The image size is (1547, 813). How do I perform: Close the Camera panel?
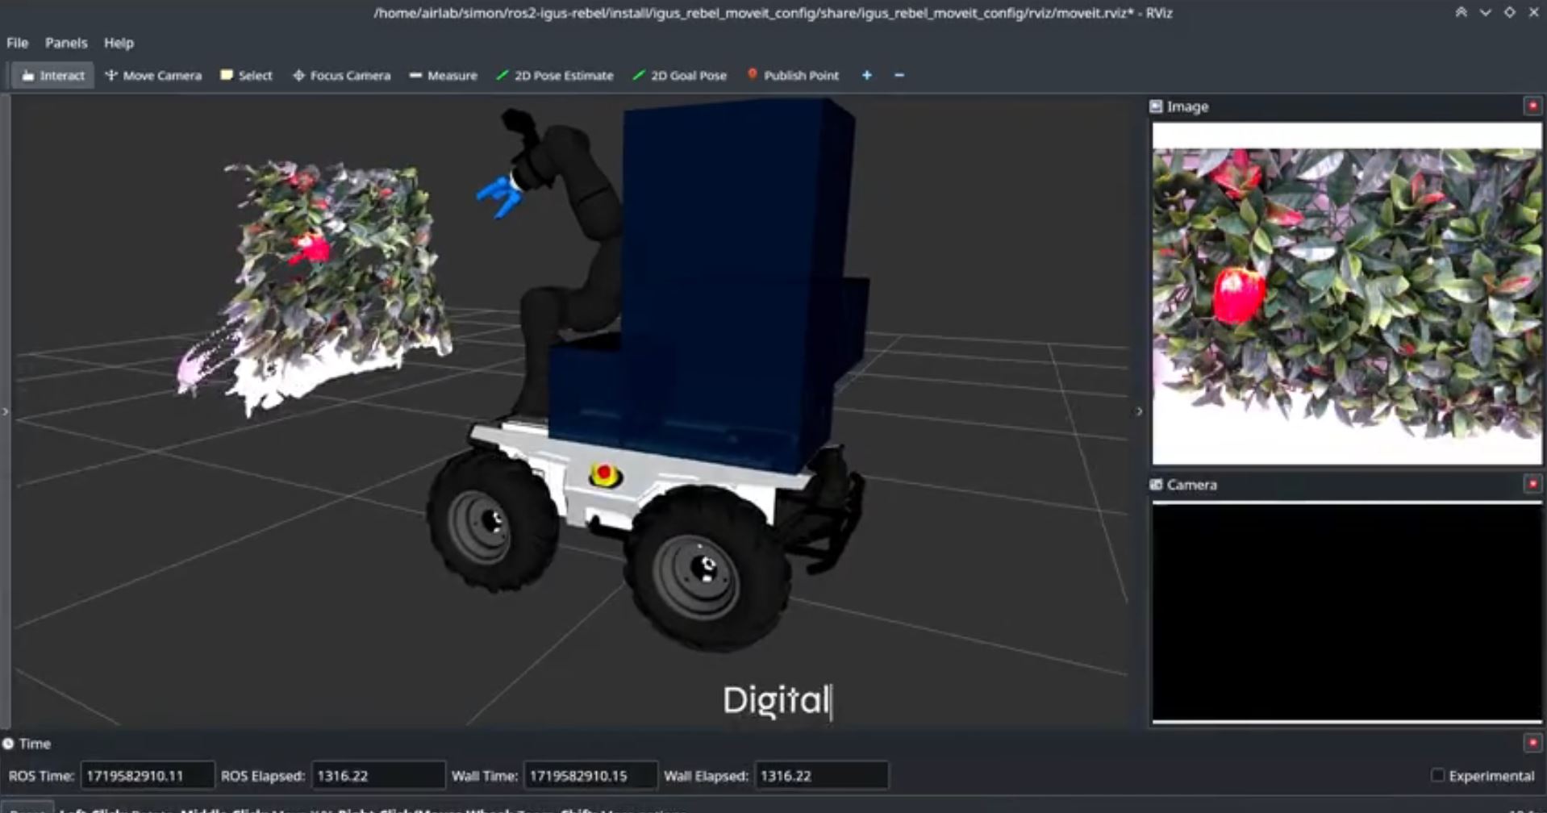(1532, 484)
